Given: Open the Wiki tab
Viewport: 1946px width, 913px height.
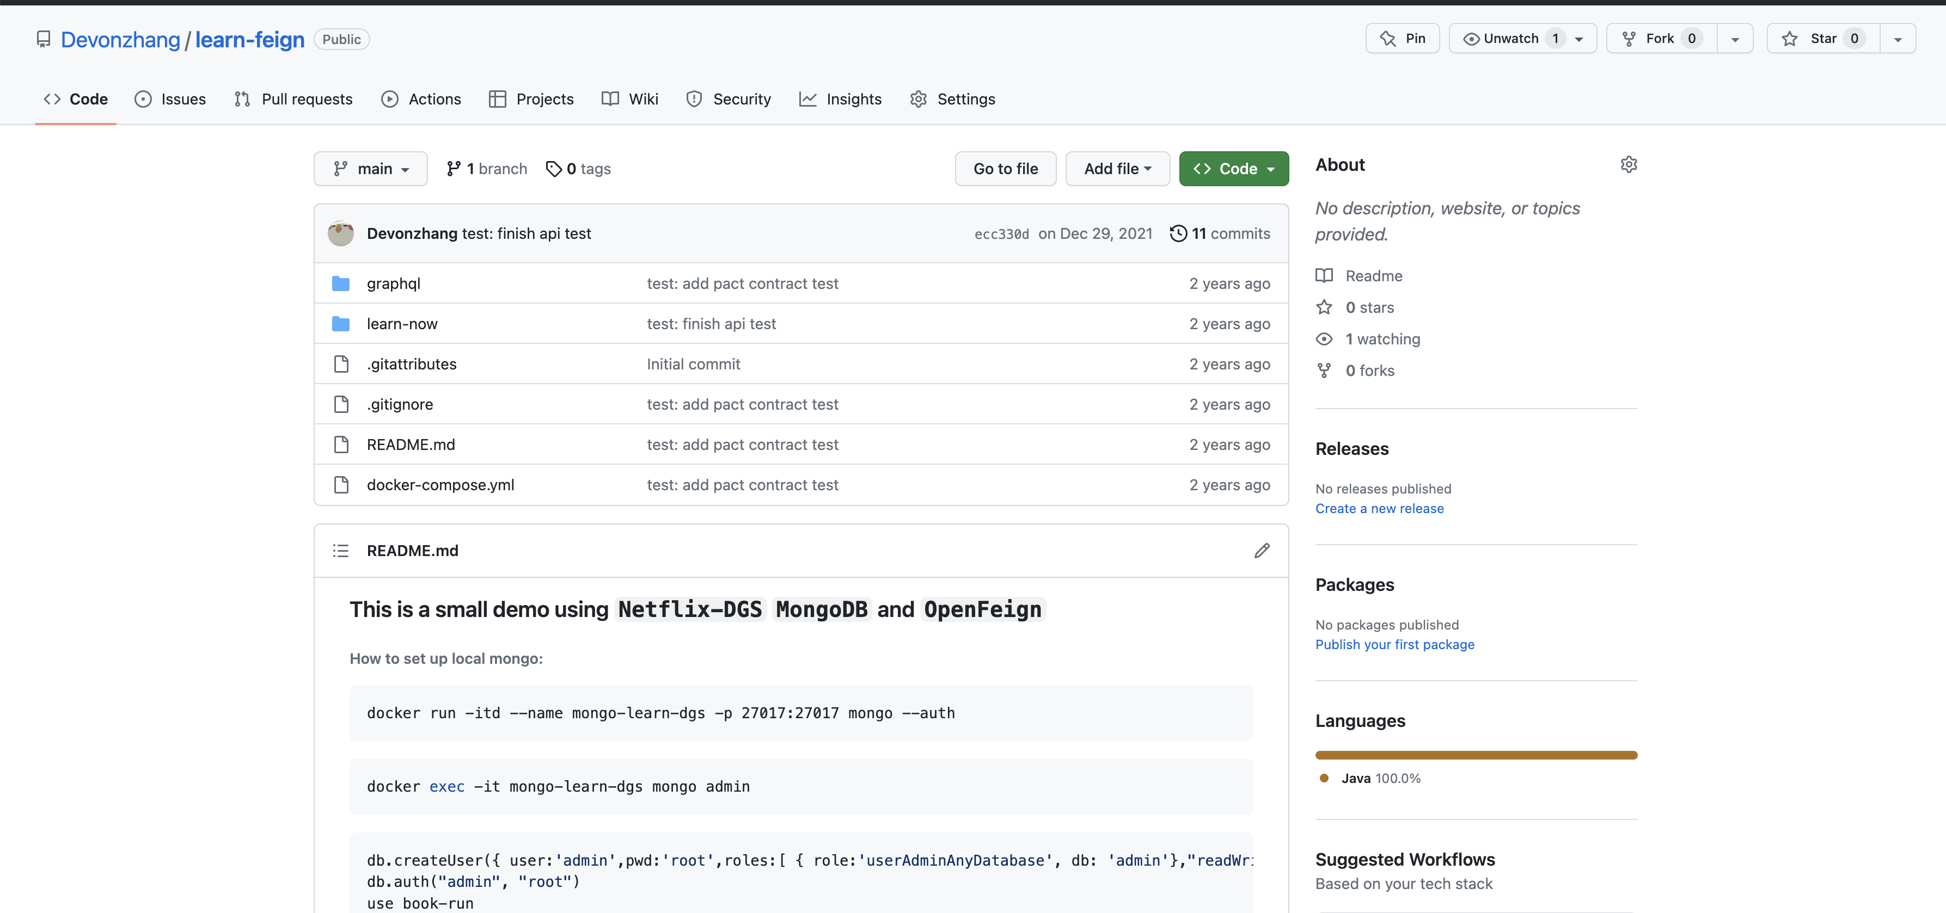Looking at the screenshot, I should [x=630, y=99].
